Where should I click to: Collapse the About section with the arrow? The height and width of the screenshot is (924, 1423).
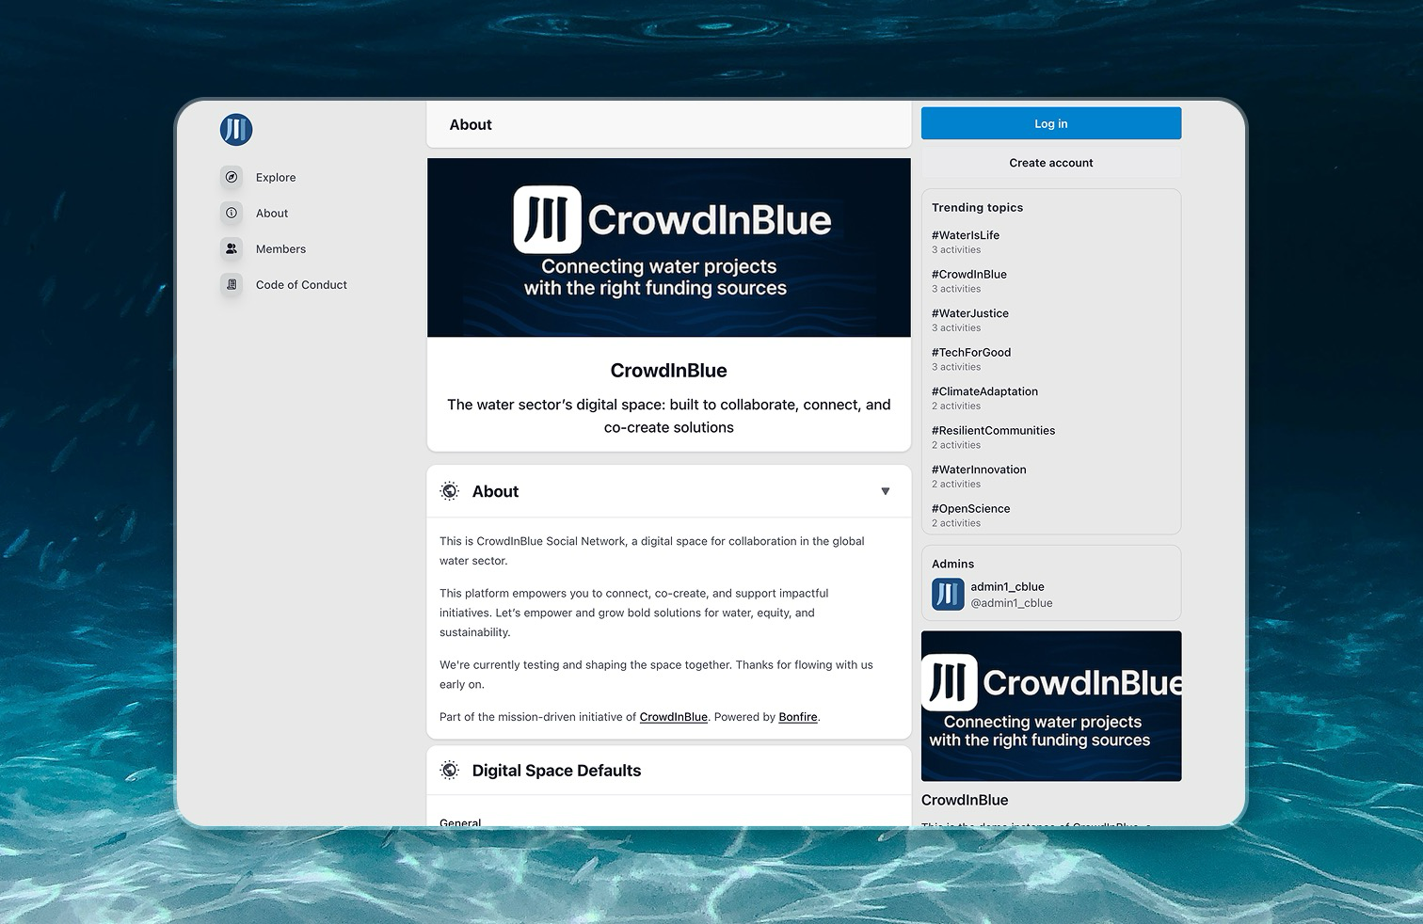[885, 491]
